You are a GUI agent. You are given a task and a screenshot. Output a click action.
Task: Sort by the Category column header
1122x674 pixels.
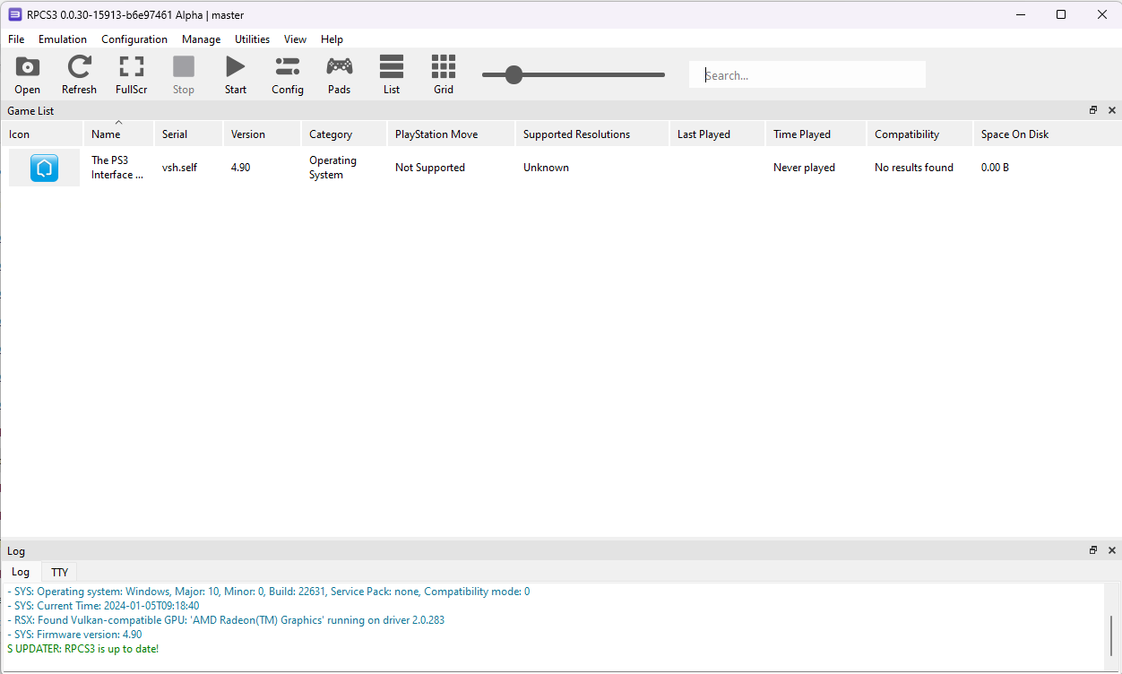[x=343, y=134]
